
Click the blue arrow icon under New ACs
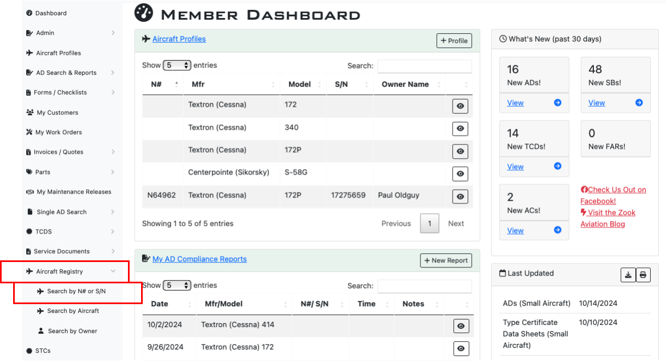tap(557, 230)
